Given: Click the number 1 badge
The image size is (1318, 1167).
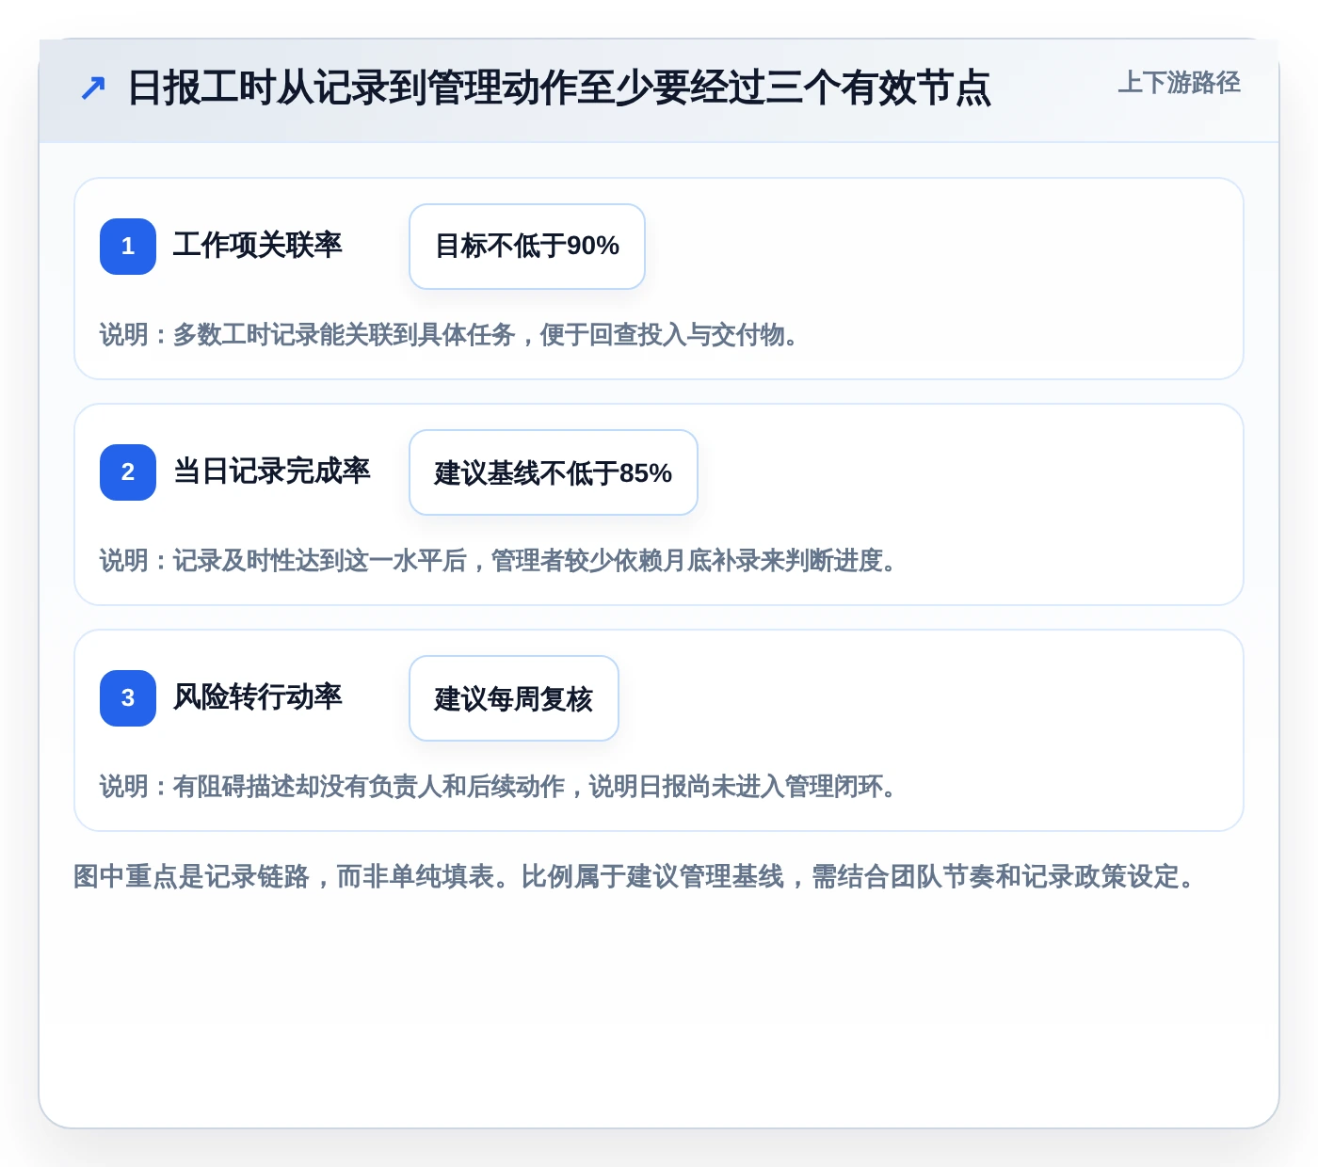Looking at the screenshot, I should (x=128, y=247).
